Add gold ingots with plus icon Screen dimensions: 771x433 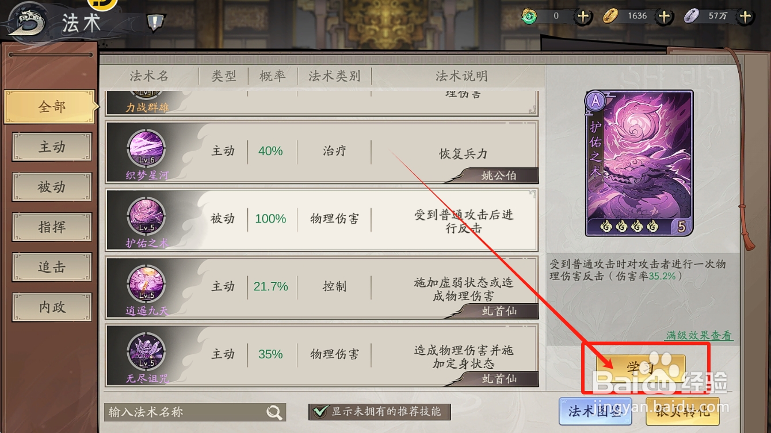(x=665, y=17)
